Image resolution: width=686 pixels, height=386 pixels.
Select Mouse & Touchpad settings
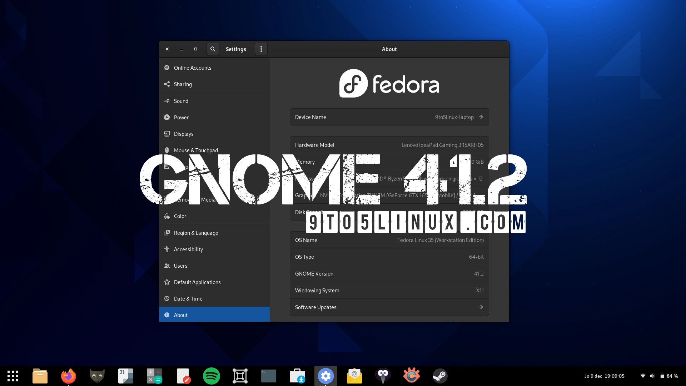click(196, 150)
